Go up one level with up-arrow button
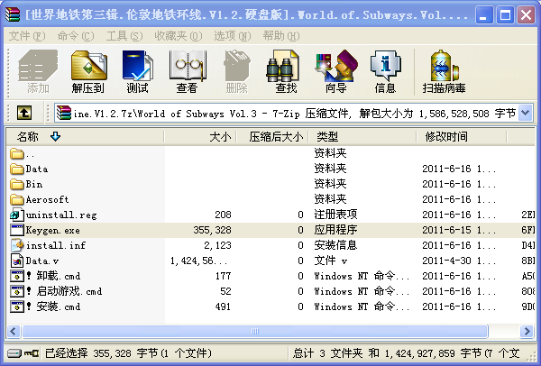The width and height of the screenshot is (541, 366). [x=24, y=113]
